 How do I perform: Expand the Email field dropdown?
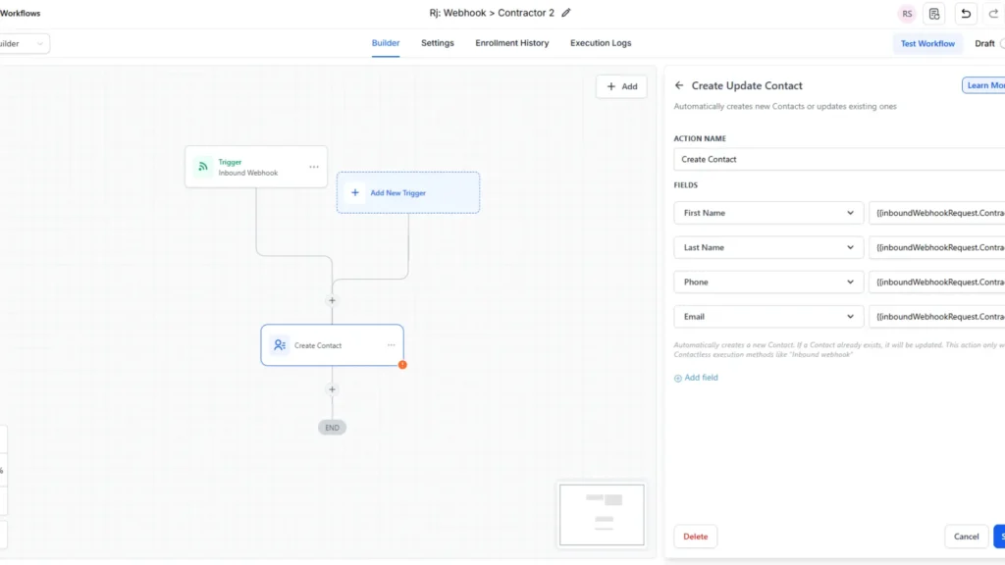tap(768, 317)
